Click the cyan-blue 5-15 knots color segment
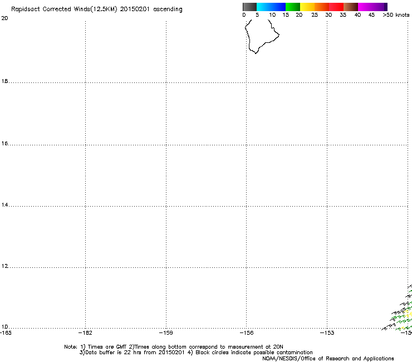 point(271,7)
